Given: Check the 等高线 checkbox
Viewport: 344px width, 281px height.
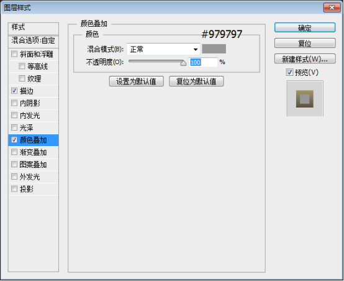Looking at the screenshot, I should pyautogui.click(x=22, y=66).
